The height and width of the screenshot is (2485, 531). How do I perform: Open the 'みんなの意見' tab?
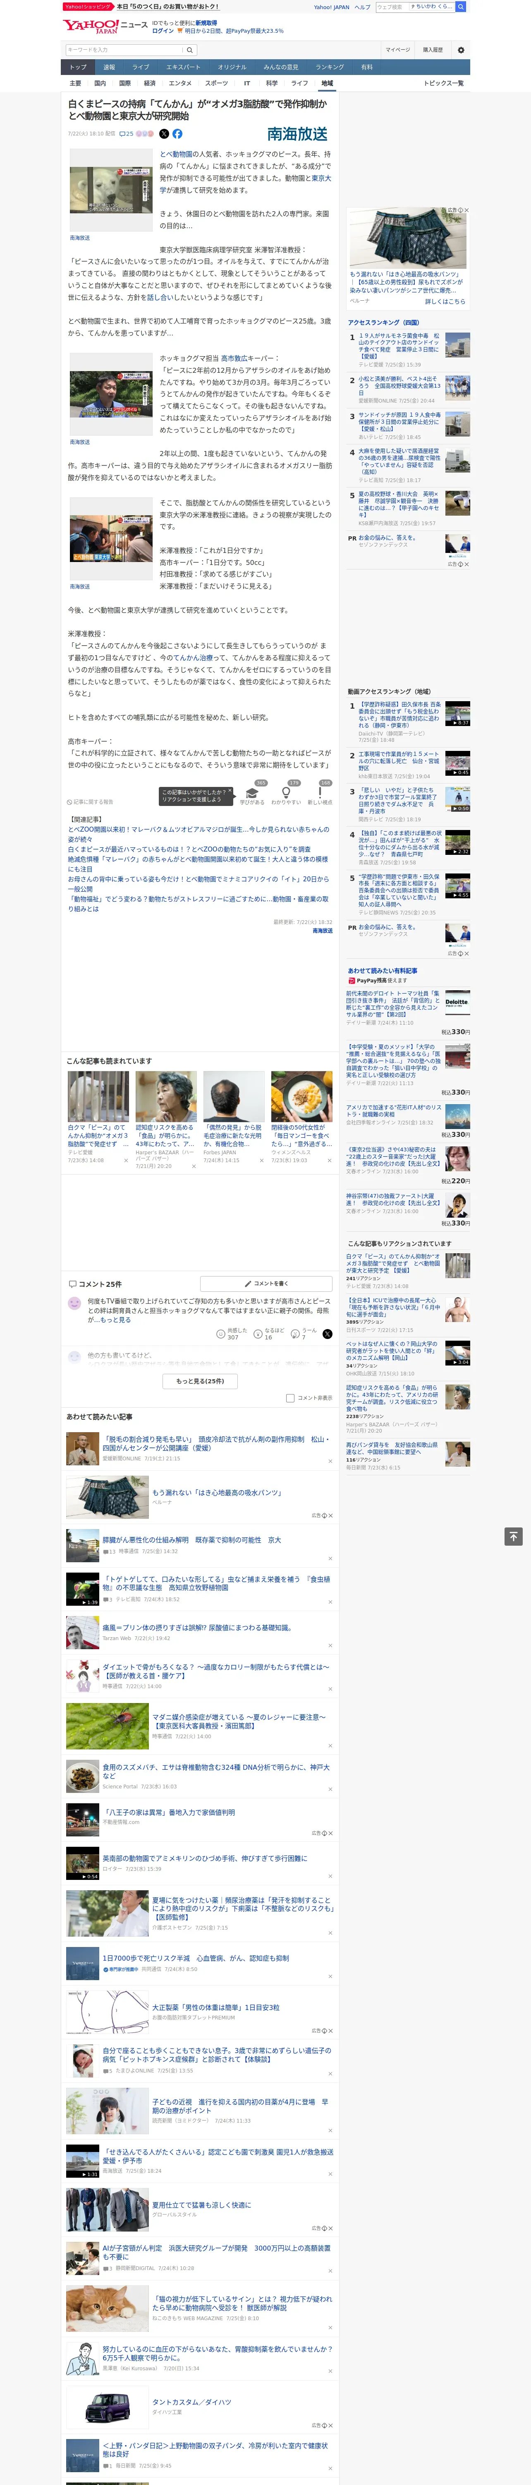pos(280,68)
